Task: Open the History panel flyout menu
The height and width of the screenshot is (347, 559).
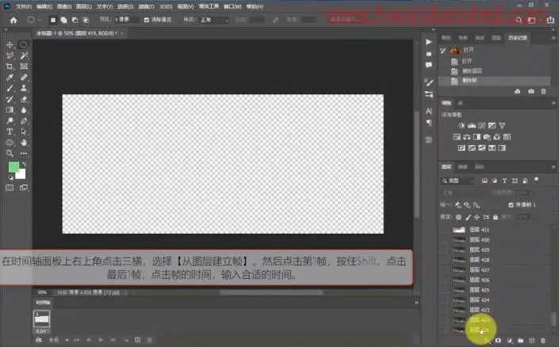Action: click(x=553, y=38)
